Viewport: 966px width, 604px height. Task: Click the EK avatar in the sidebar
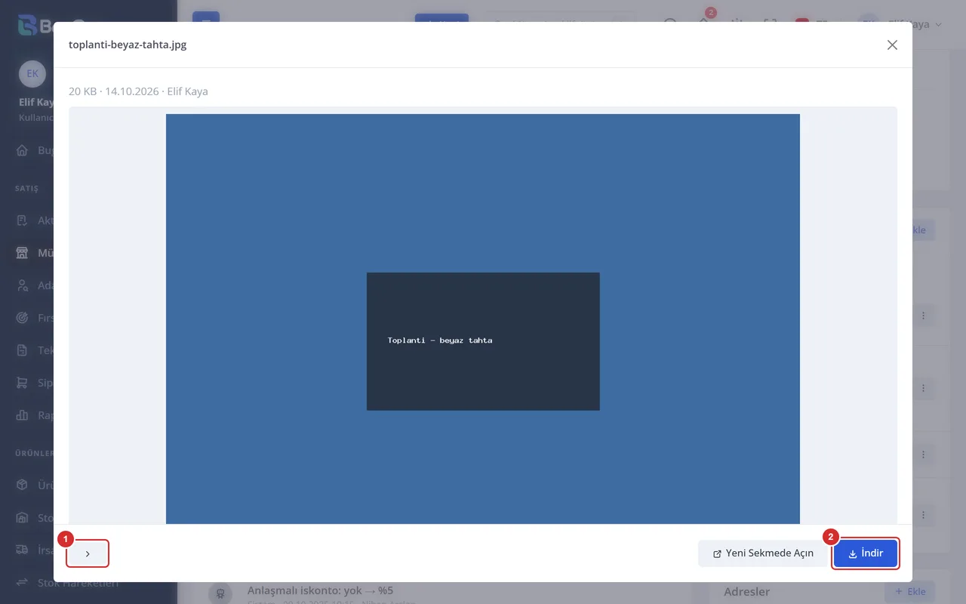(x=32, y=73)
